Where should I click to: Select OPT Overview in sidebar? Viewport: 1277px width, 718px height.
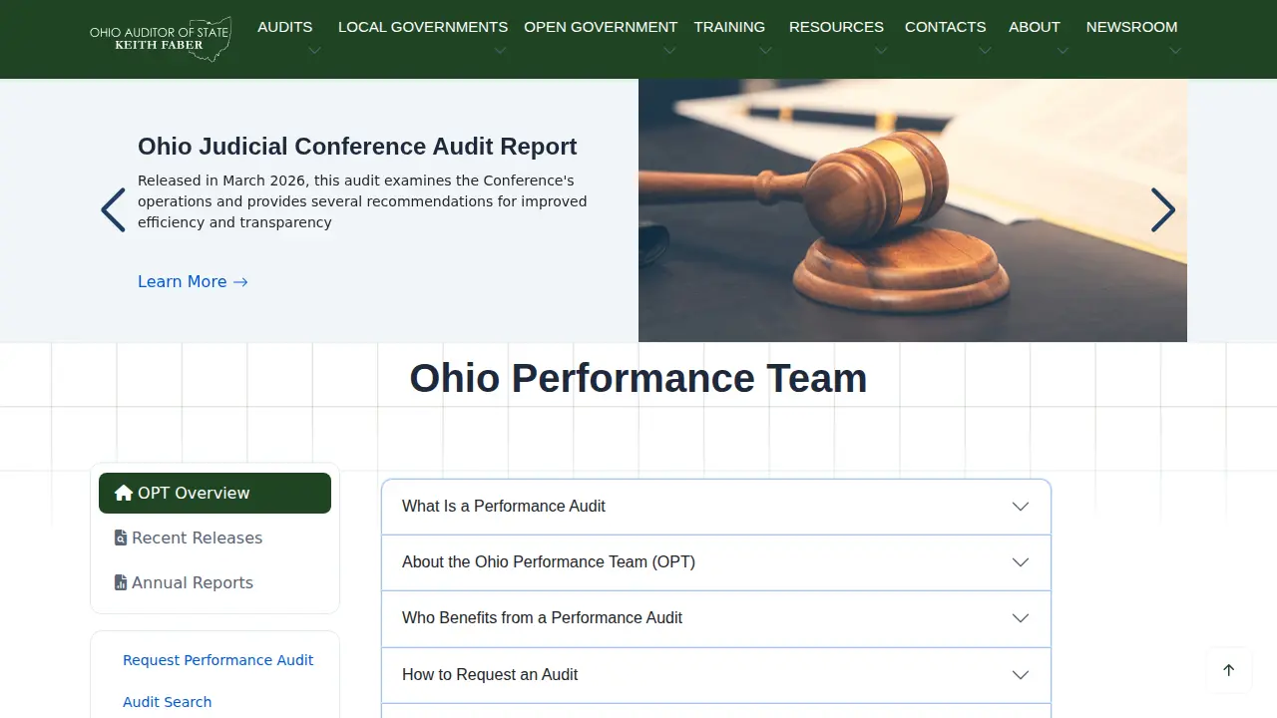[x=214, y=493]
